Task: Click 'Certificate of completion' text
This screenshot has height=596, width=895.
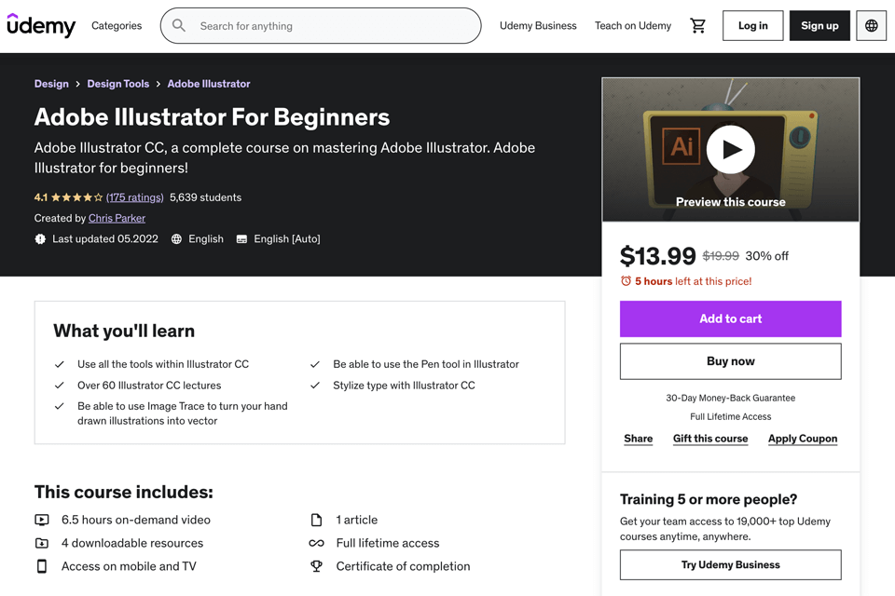Action: click(403, 566)
